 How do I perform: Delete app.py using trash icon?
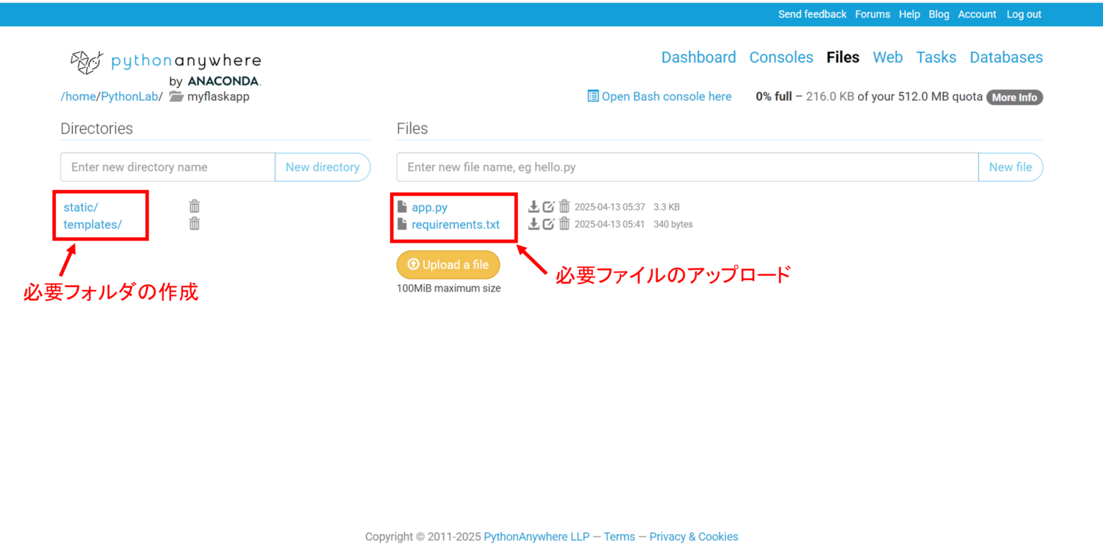coord(564,207)
